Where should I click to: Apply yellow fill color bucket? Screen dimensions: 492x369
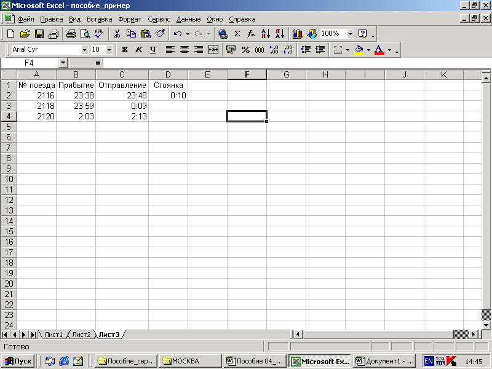[x=359, y=50]
